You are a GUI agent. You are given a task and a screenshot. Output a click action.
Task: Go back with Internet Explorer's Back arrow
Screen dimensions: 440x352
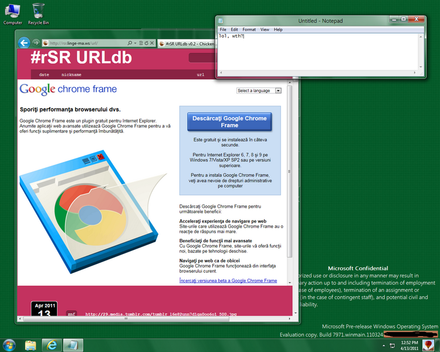pyautogui.click(x=24, y=43)
